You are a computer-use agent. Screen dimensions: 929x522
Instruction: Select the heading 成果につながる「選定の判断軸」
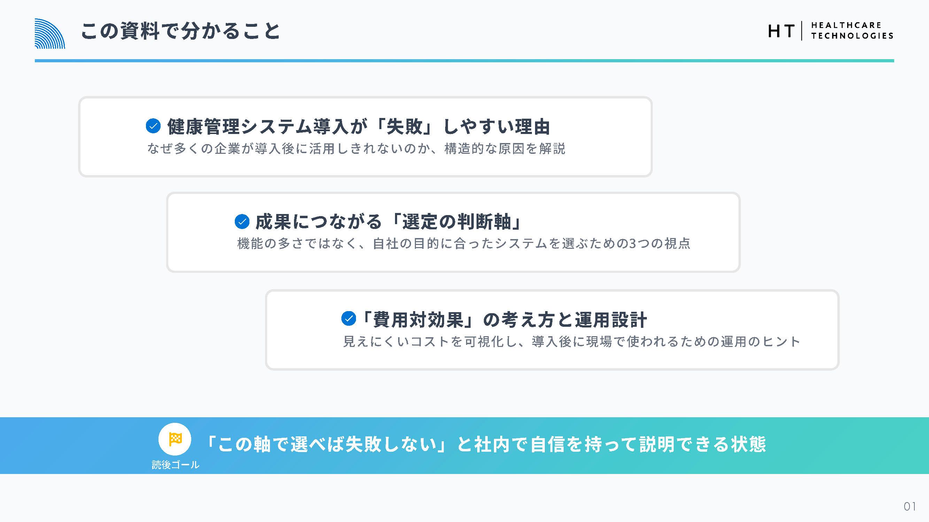point(389,222)
